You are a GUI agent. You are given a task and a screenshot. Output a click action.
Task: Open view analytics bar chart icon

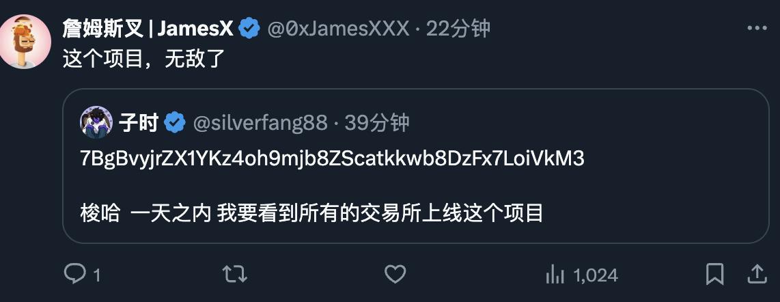click(x=555, y=275)
